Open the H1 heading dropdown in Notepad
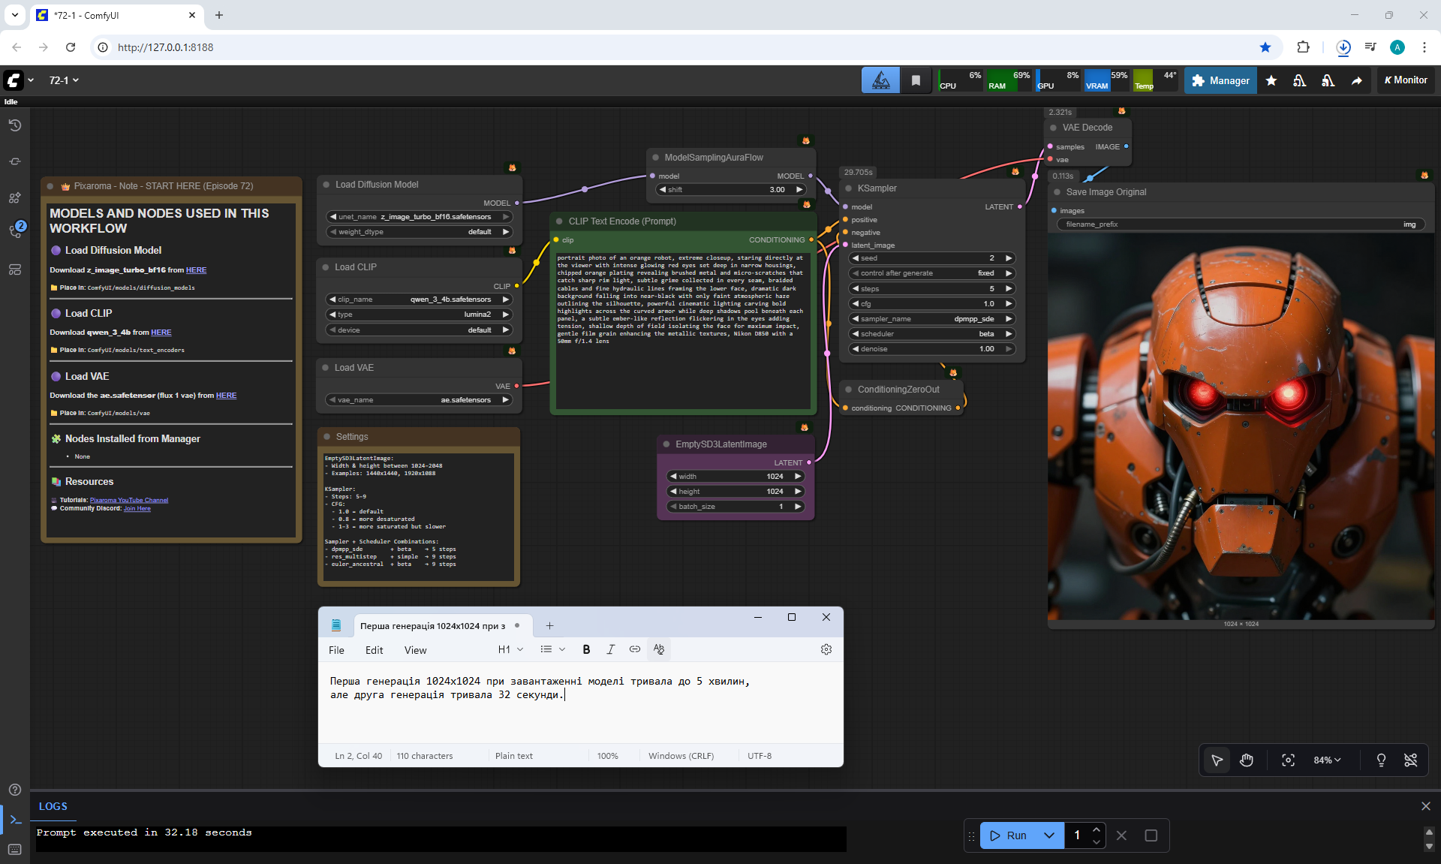Image resolution: width=1441 pixels, height=864 pixels. tap(510, 649)
